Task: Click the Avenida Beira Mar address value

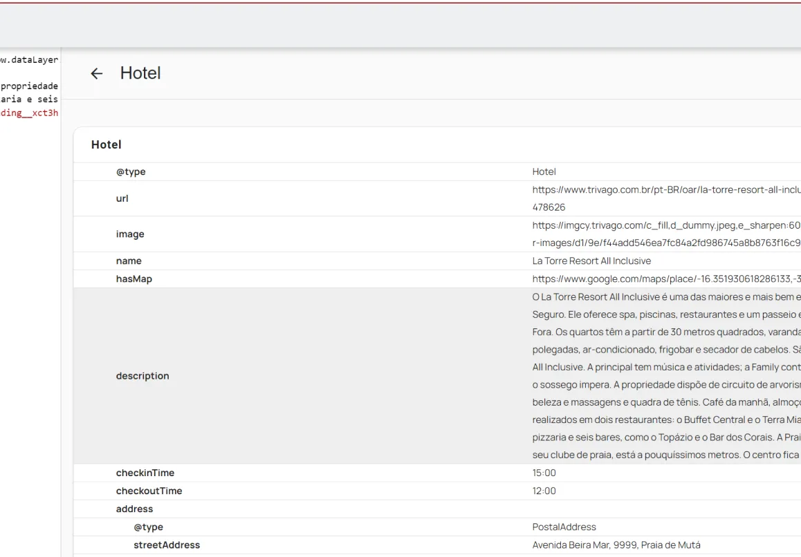Action: [616, 545]
